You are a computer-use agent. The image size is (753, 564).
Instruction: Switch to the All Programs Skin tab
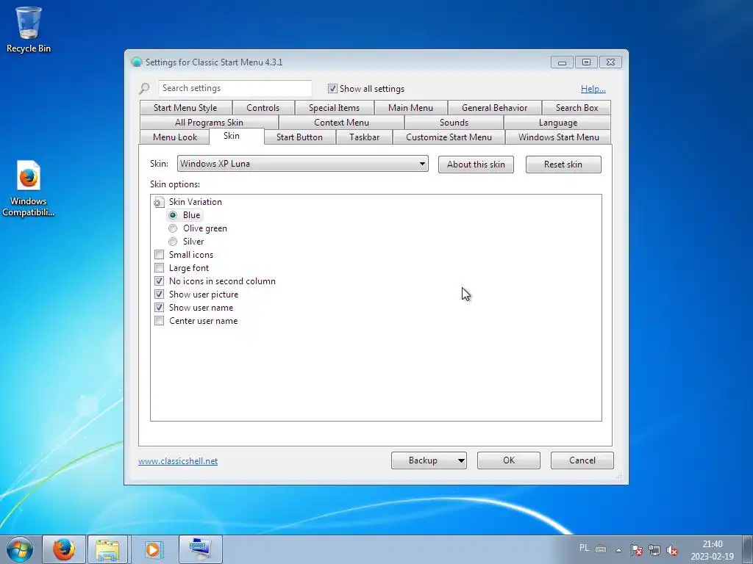[209, 123]
